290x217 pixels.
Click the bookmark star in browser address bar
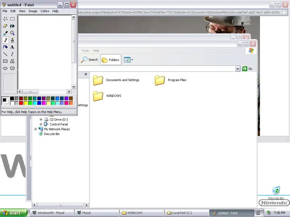(x=284, y=12)
